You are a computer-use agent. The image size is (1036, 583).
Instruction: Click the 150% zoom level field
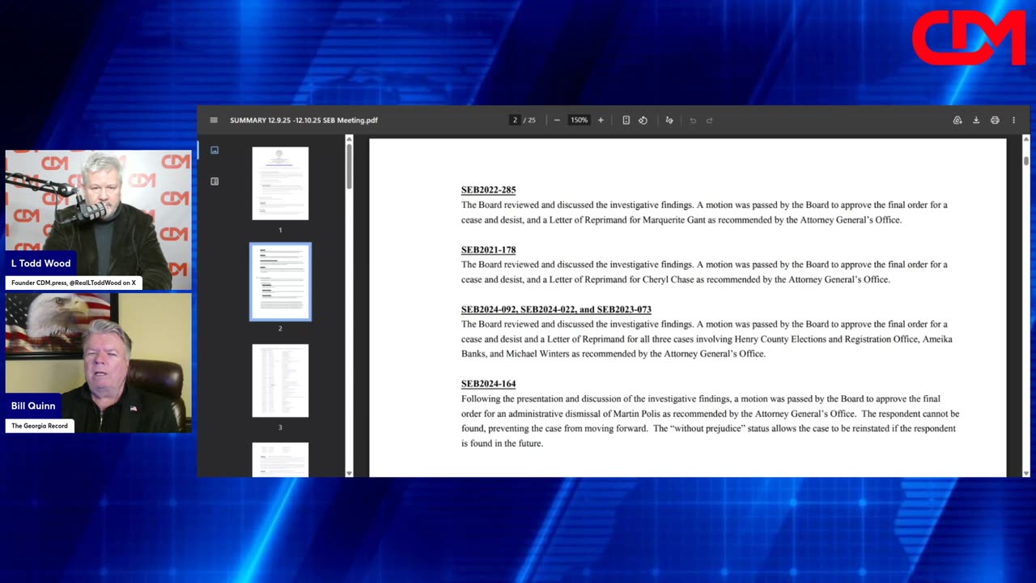point(579,120)
